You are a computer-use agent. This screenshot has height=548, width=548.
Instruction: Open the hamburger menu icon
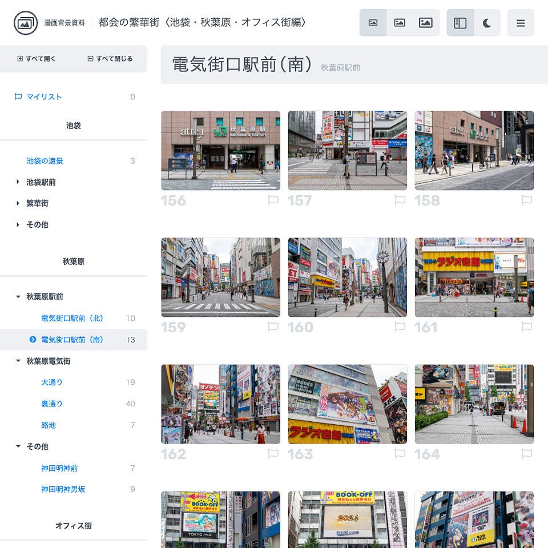pos(521,22)
